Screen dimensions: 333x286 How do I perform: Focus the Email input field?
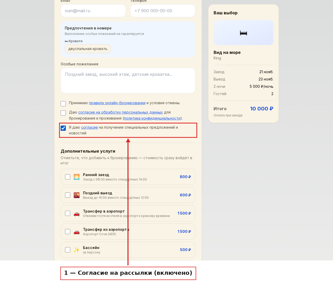[x=93, y=11]
